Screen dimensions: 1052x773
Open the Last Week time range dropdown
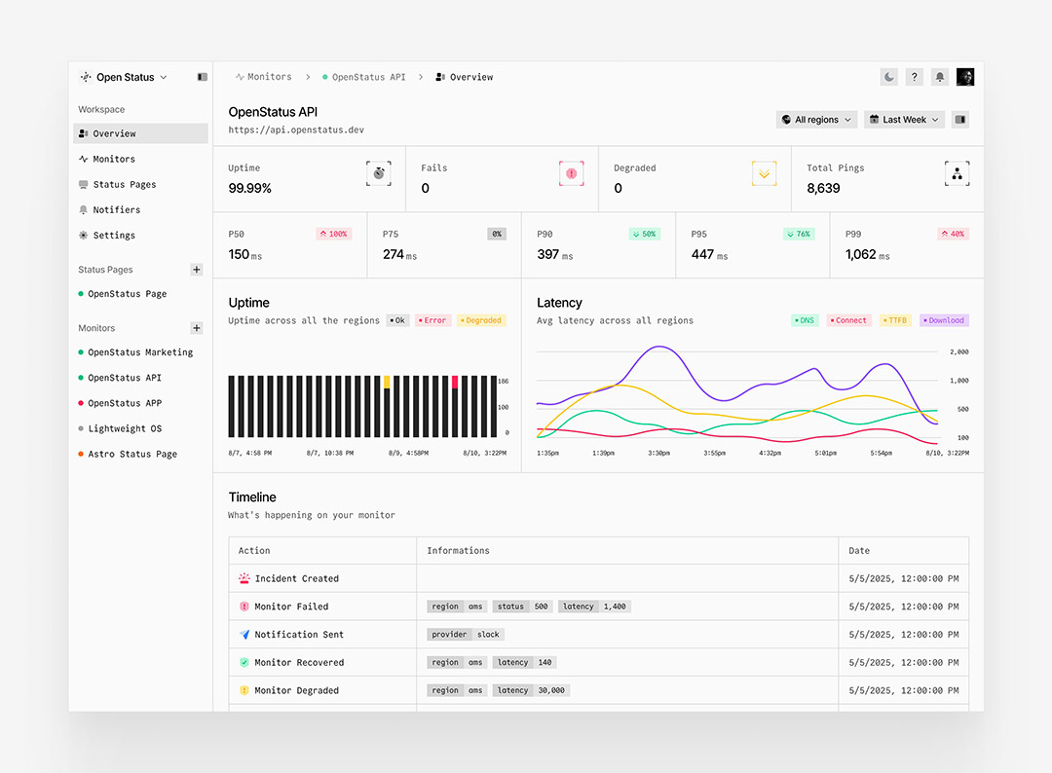coord(903,119)
